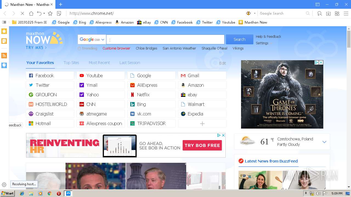The width and height of the screenshot is (351, 197).
Task: Switch to Most Recent tab
Action: [99, 63]
